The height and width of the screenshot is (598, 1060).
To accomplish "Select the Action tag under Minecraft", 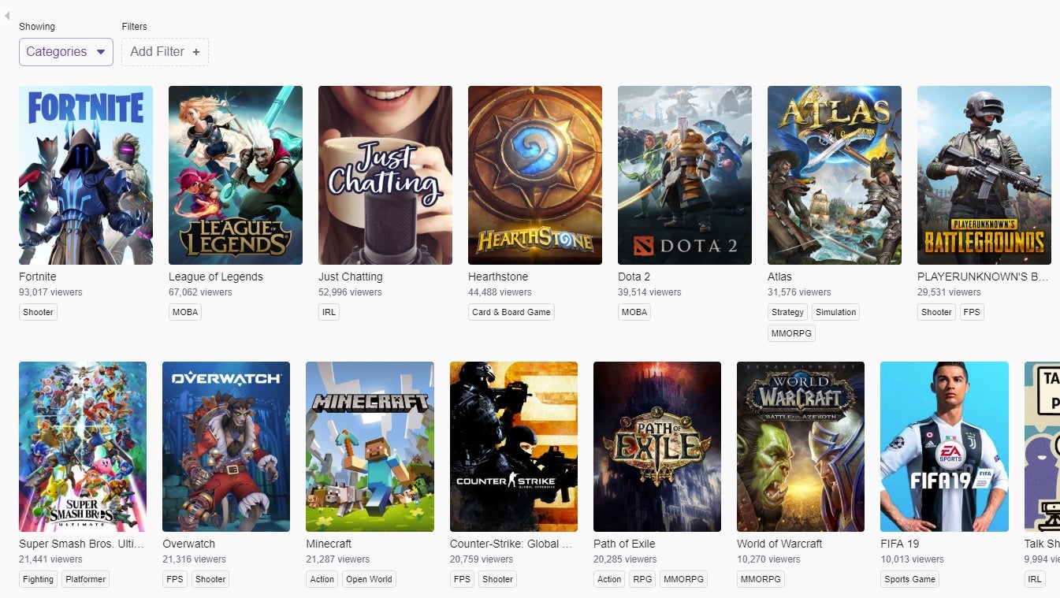I will click(322, 579).
